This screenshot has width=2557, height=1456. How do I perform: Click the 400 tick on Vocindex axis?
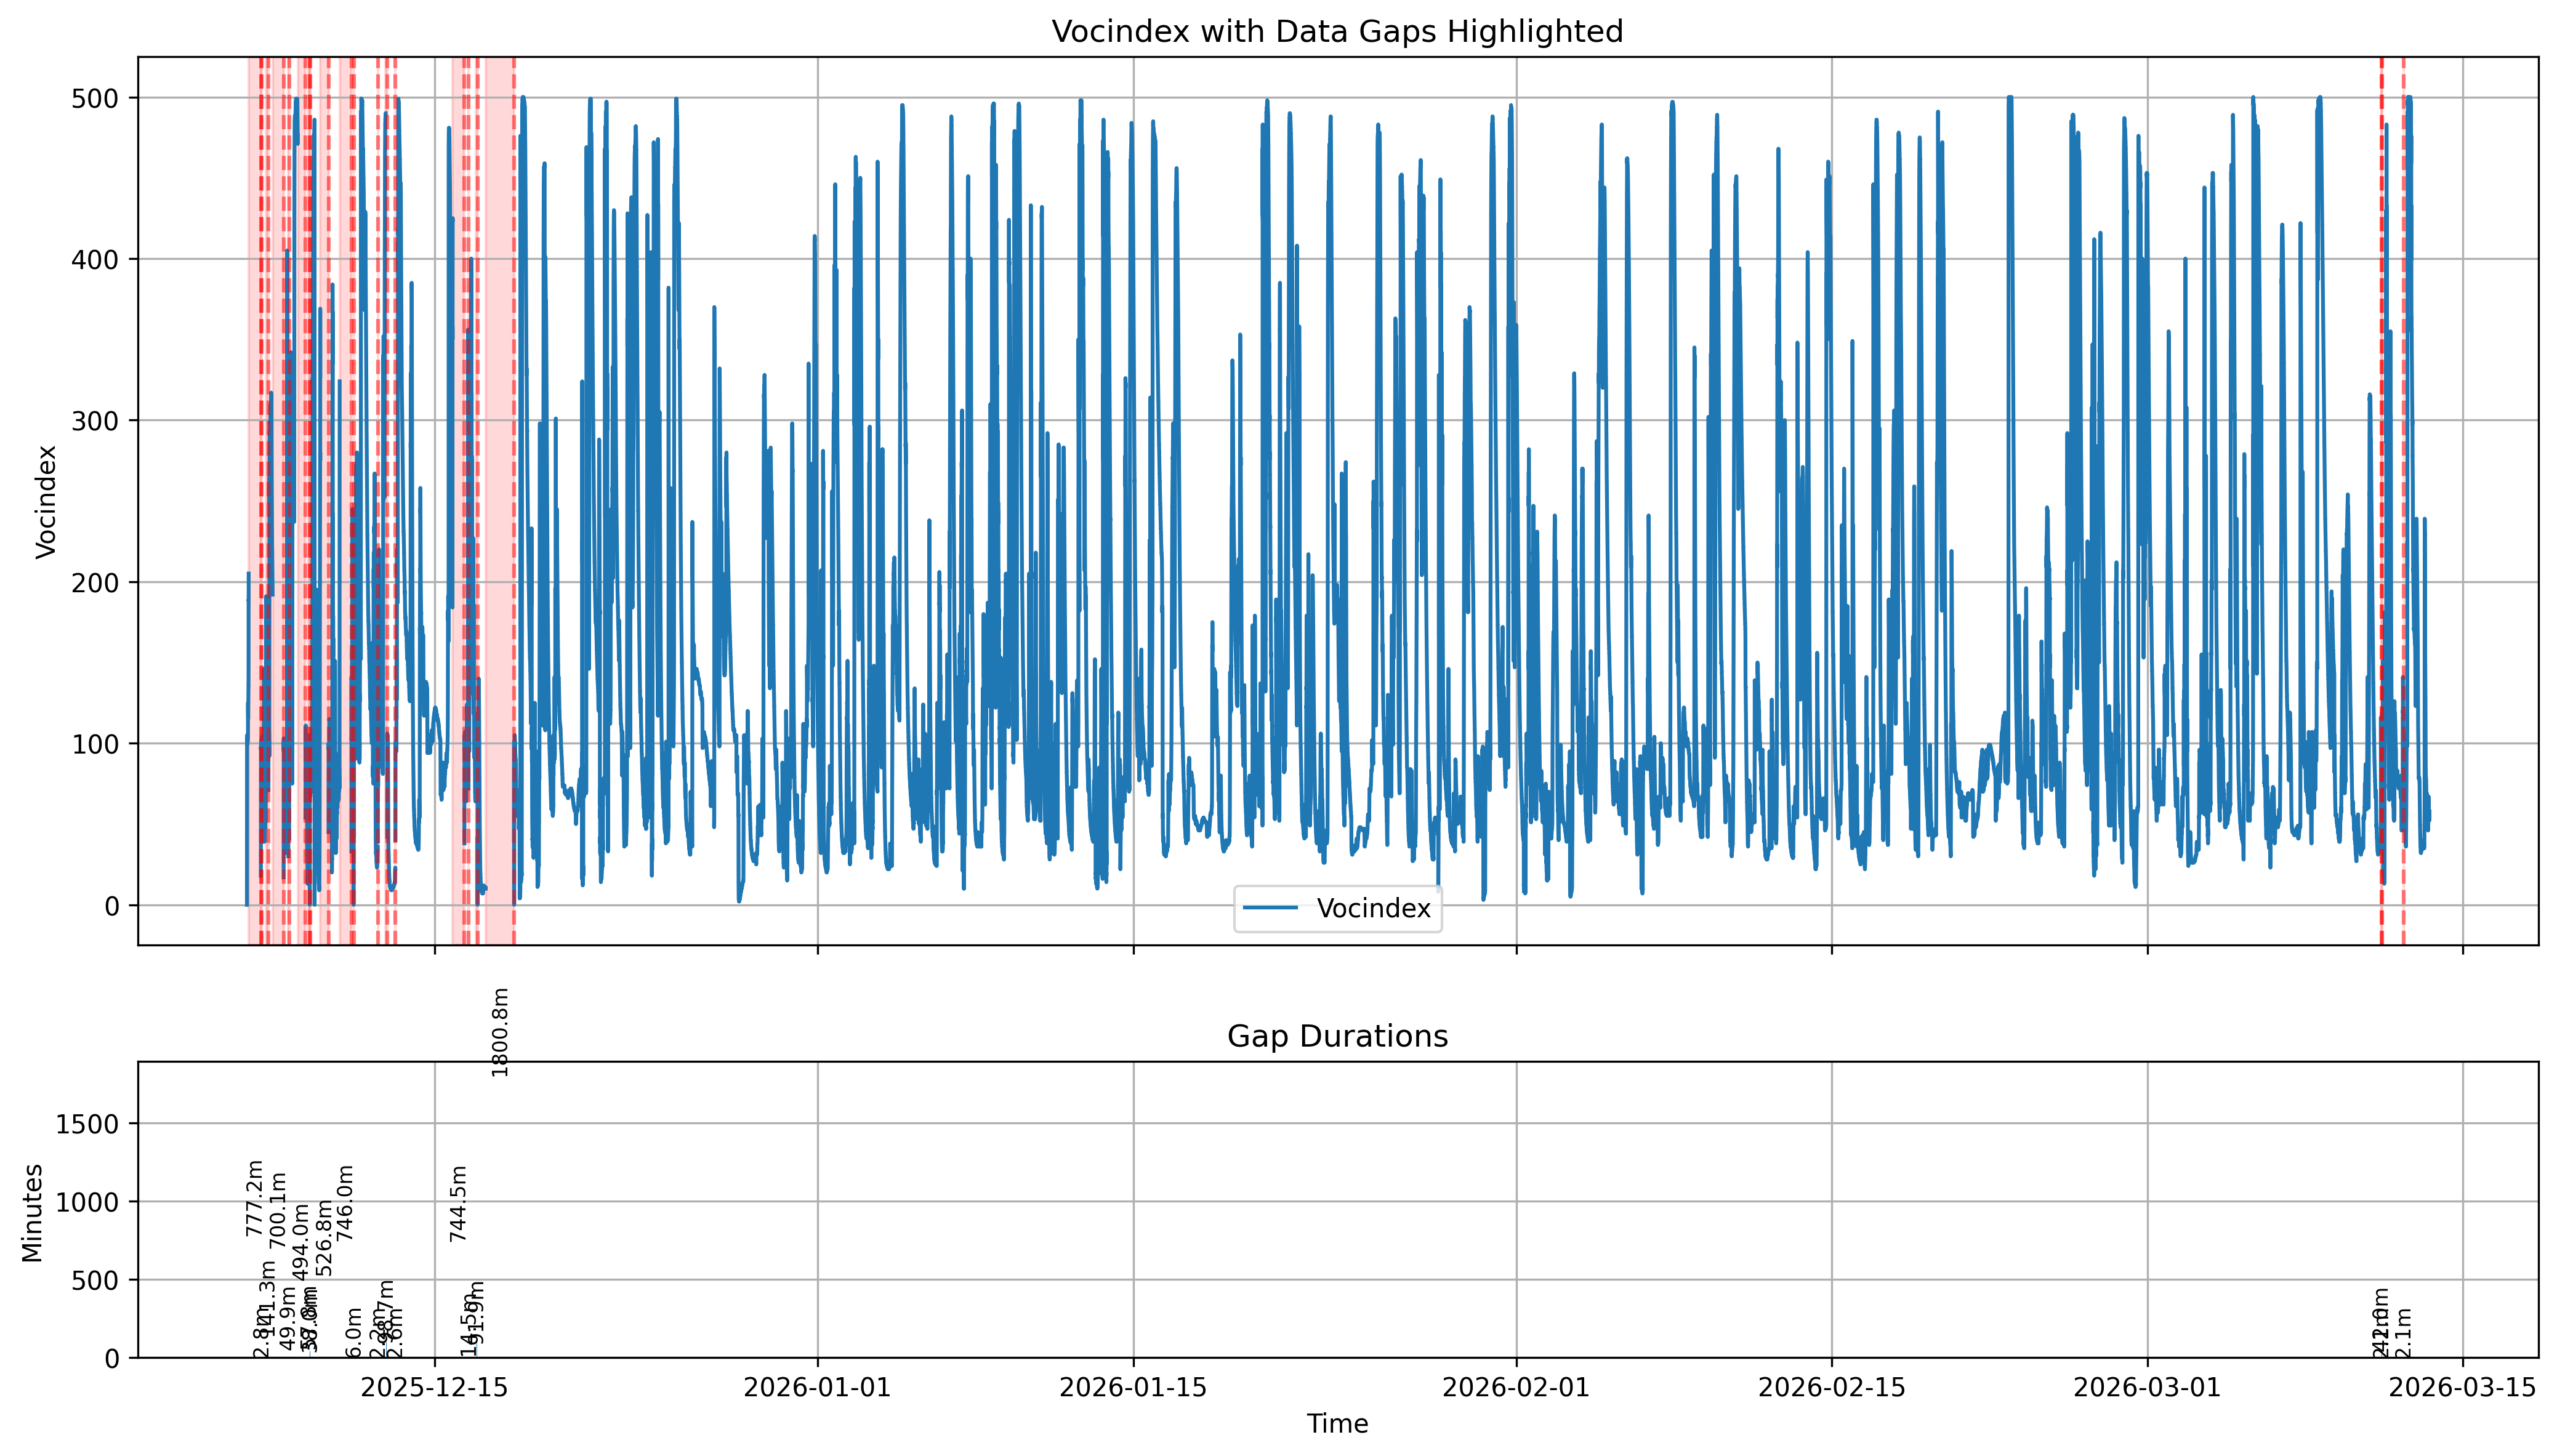click(x=96, y=260)
